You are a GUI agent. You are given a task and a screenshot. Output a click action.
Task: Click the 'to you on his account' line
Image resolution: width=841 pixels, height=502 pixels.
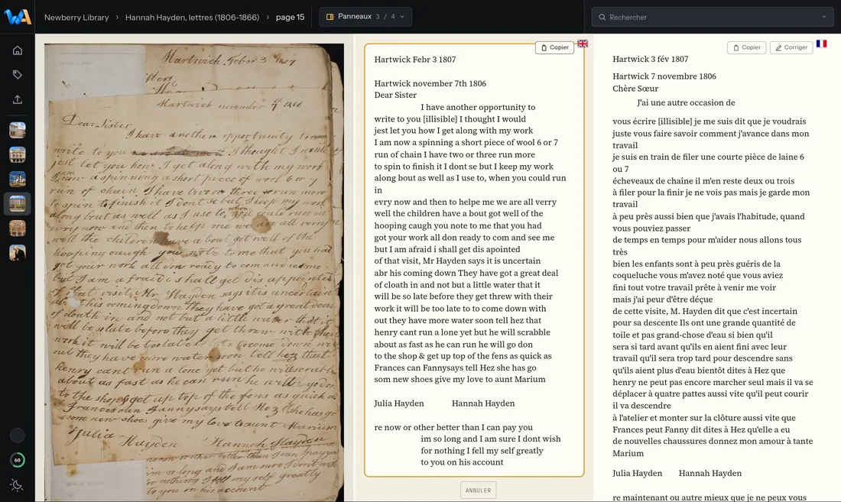click(462, 462)
